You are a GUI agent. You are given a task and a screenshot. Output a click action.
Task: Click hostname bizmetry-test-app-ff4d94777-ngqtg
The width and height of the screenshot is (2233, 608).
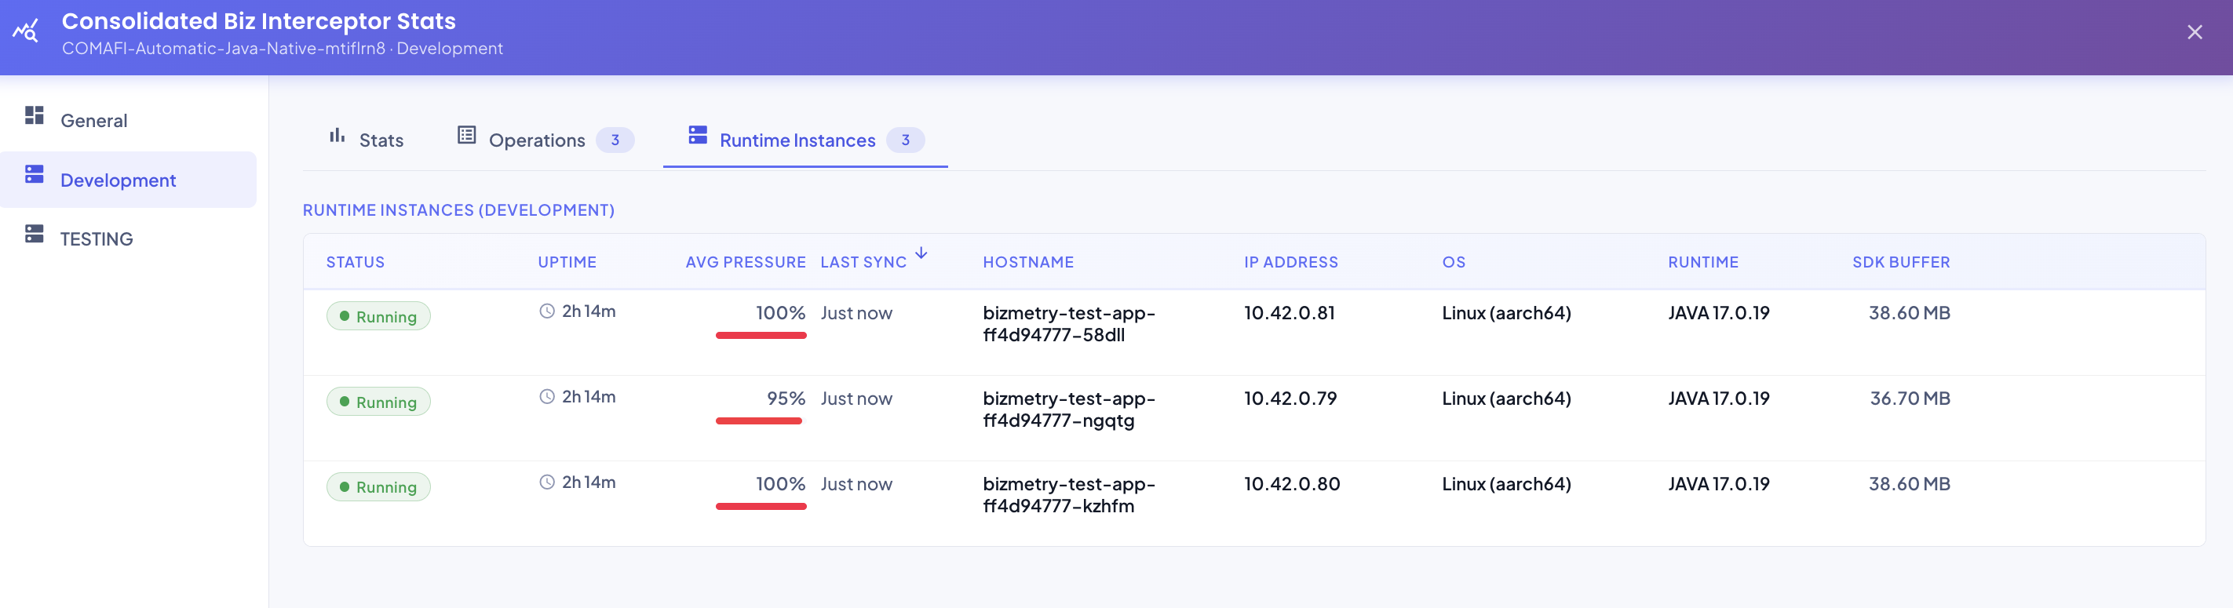(x=1069, y=409)
